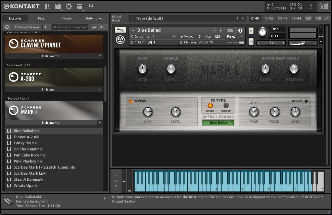Viewport: 332px width, 215px height.
Task: Click the Manage Libraries button
Action: (27, 27)
